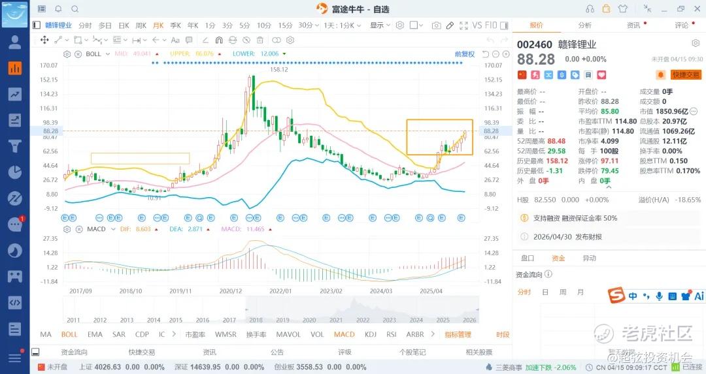
Task: Toggle the BOLL indicator at the bottom
Action: (x=69, y=334)
